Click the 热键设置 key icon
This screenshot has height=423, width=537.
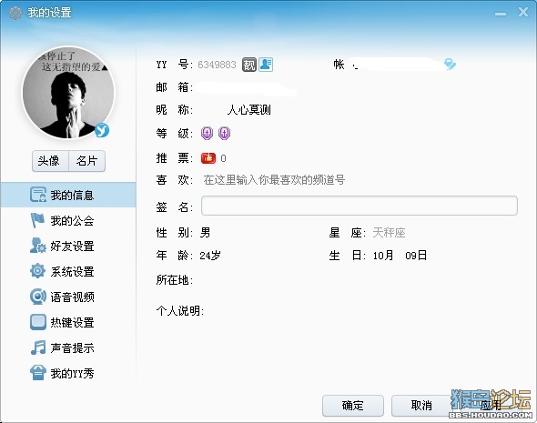click(37, 322)
